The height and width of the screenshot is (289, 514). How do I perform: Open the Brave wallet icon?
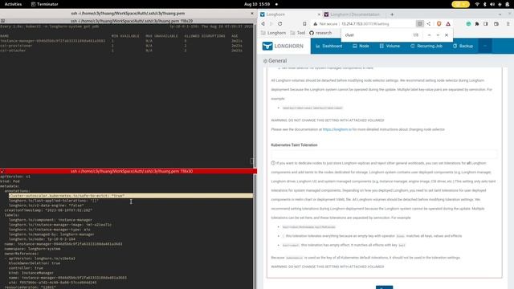(496, 24)
